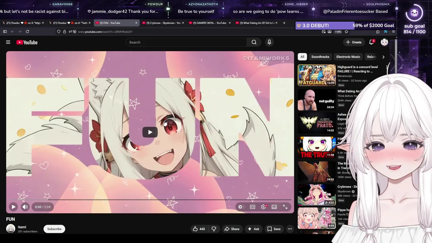The width and height of the screenshot is (432, 243).
Task: Open the 24:52 moth creature thumbnail
Action: [317, 171]
